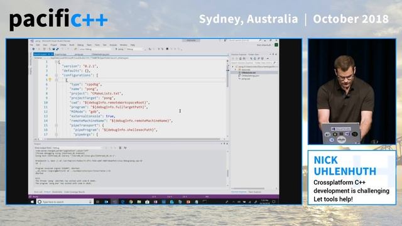Click the lightbulb icon beside line 5
This screenshot has height=226, width=402.
[50, 80]
